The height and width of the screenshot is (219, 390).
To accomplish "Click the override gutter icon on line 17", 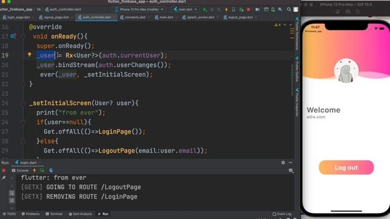I will (x=13, y=36).
